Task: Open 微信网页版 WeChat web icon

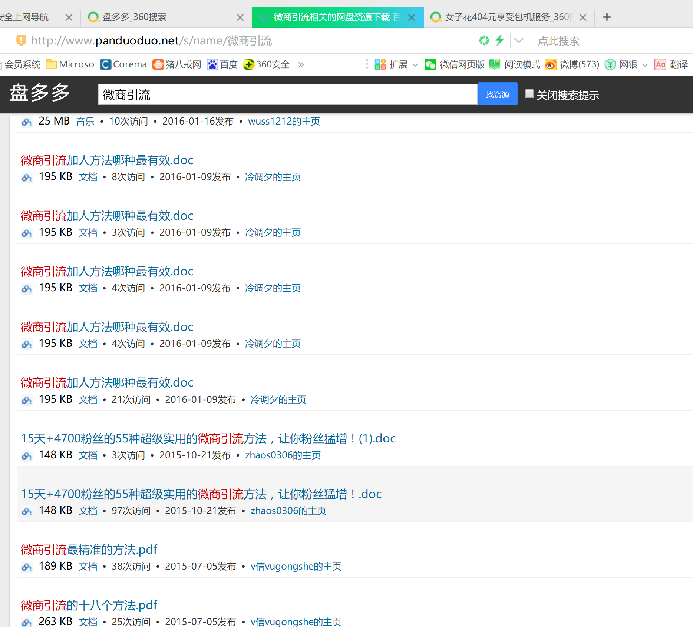Action: 430,64
